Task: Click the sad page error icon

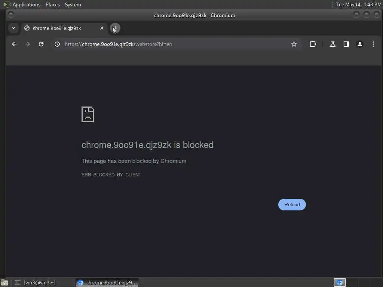Action: 88,114
